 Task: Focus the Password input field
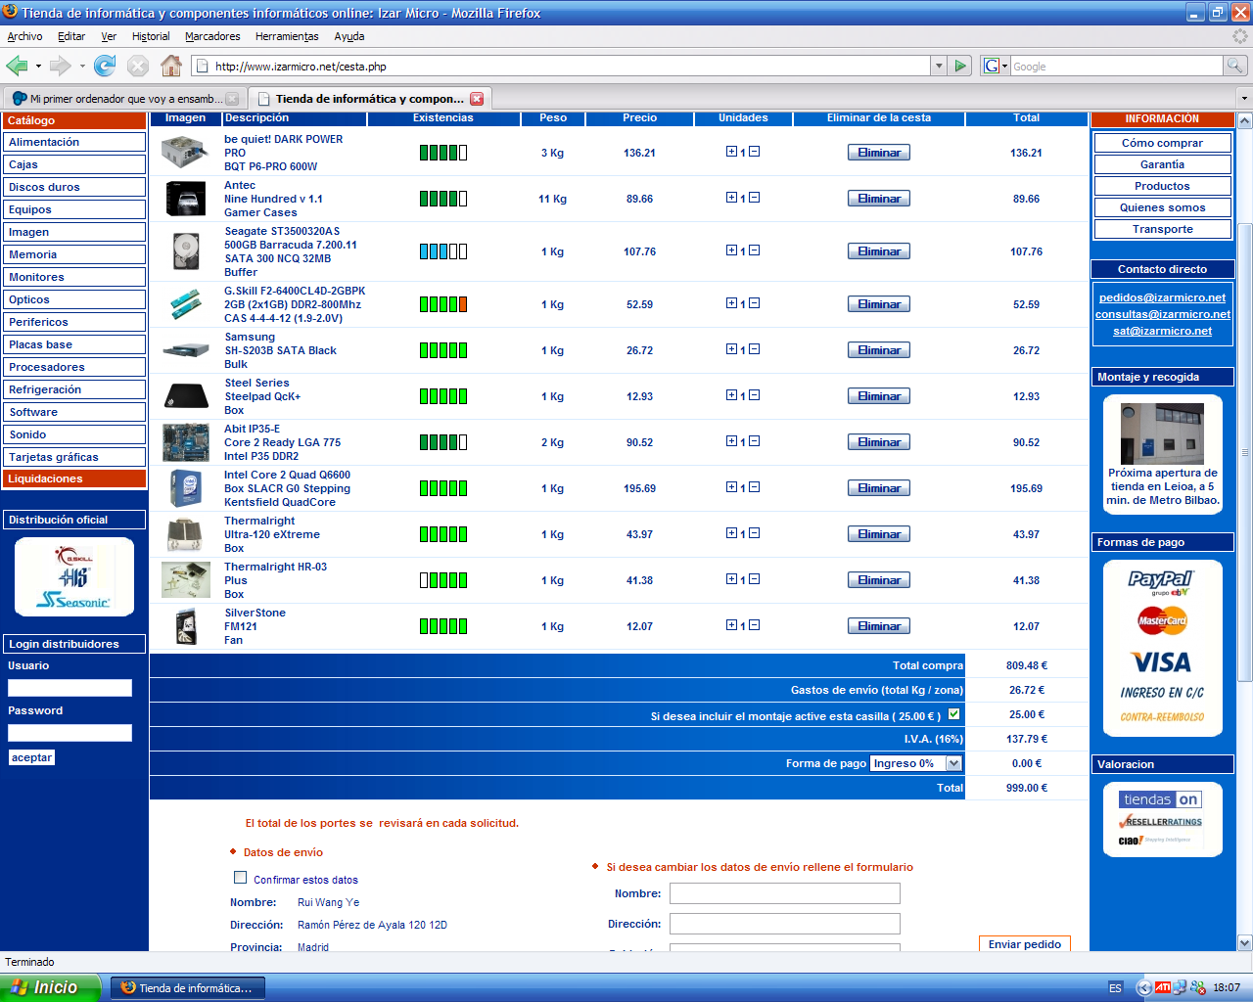pos(70,733)
